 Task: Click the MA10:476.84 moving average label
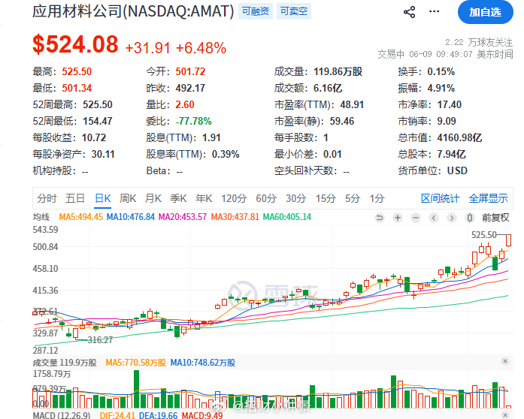[x=131, y=217]
